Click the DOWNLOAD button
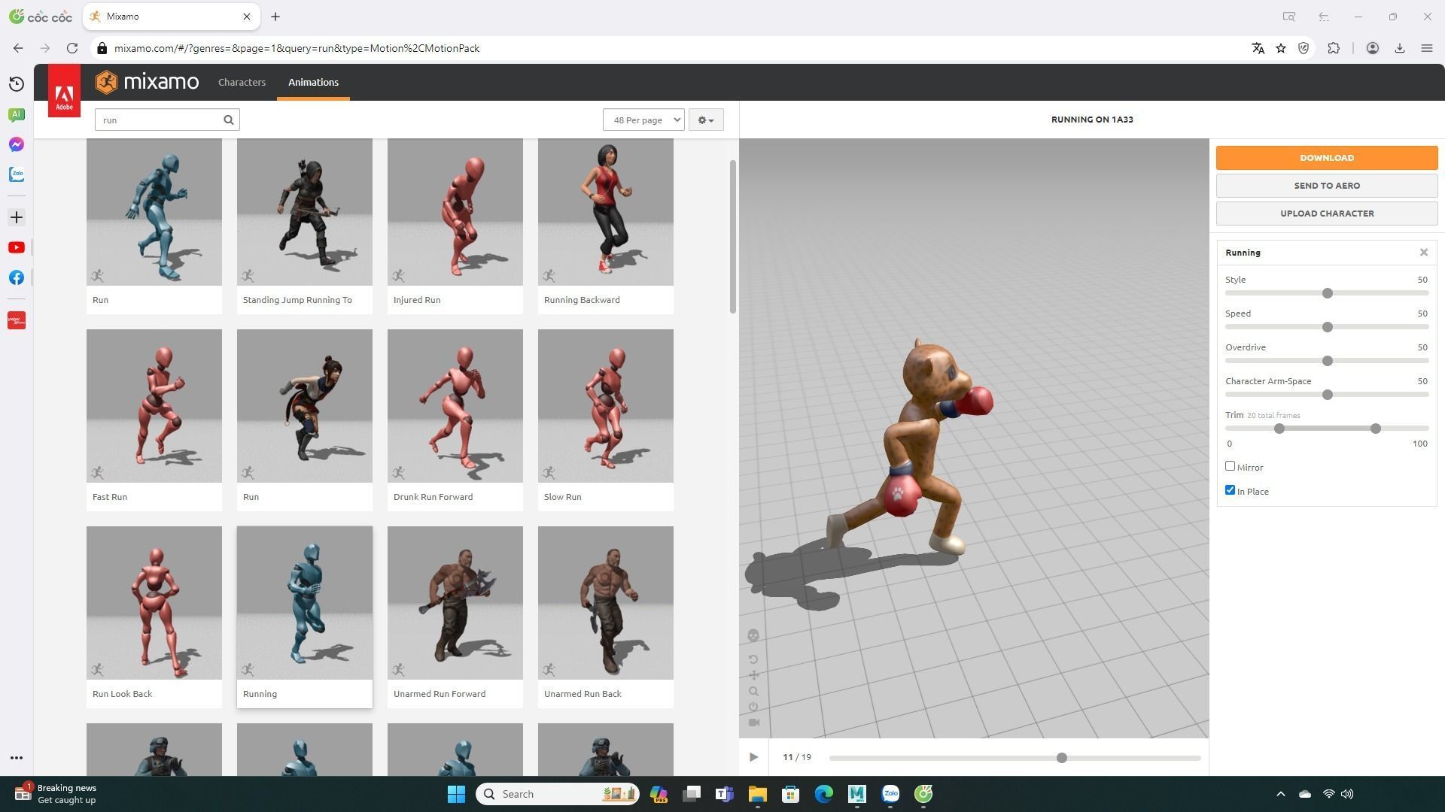The width and height of the screenshot is (1445, 812). click(1327, 158)
